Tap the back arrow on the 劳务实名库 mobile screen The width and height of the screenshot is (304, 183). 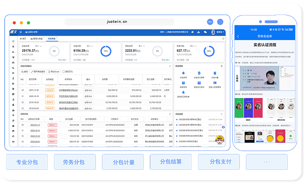point(238,37)
